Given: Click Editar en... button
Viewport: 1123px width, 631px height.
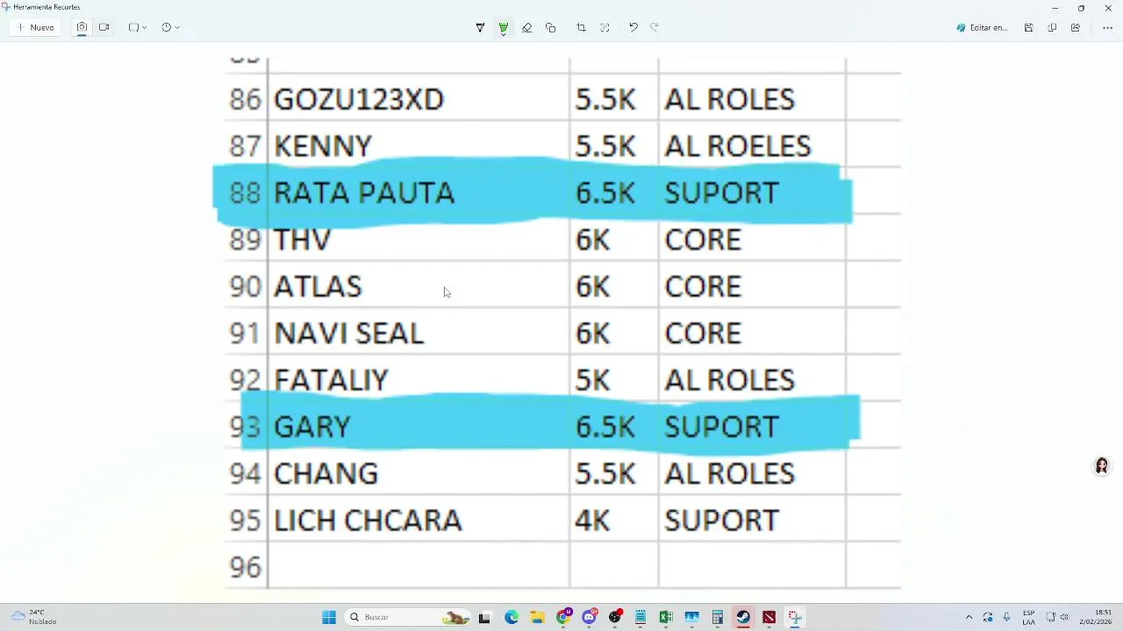Looking at the screenshot, I should [x=983, y=28].
